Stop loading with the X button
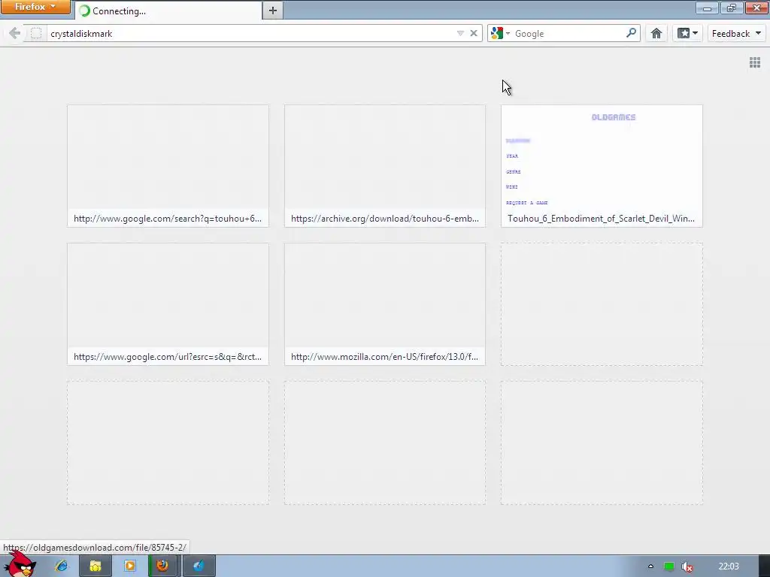 point(474,33)
